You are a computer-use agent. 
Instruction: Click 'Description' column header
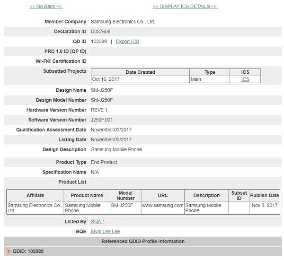206,196
